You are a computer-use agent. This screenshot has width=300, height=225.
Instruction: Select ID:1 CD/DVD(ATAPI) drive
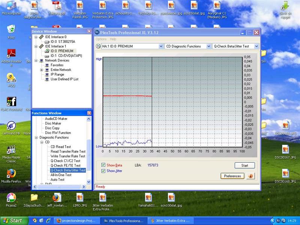point(66,55)
